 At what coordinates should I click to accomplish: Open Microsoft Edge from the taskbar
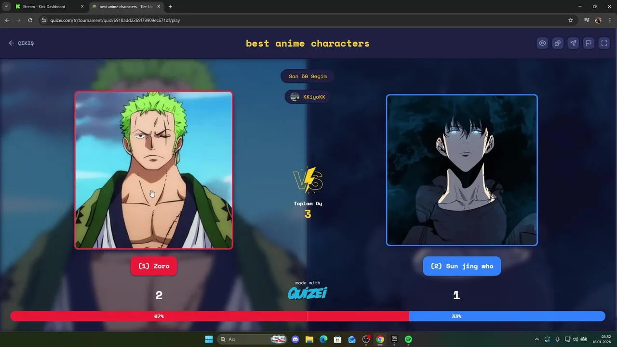click(323, 339)
